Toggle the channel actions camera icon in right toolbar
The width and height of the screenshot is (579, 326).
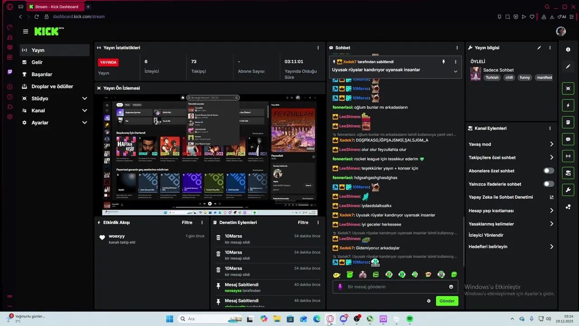(x=568, y=173)
